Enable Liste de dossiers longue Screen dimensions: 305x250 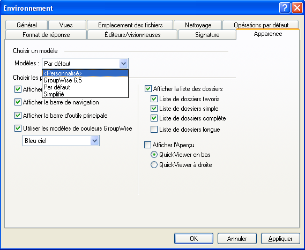click(x=154, y=130)
